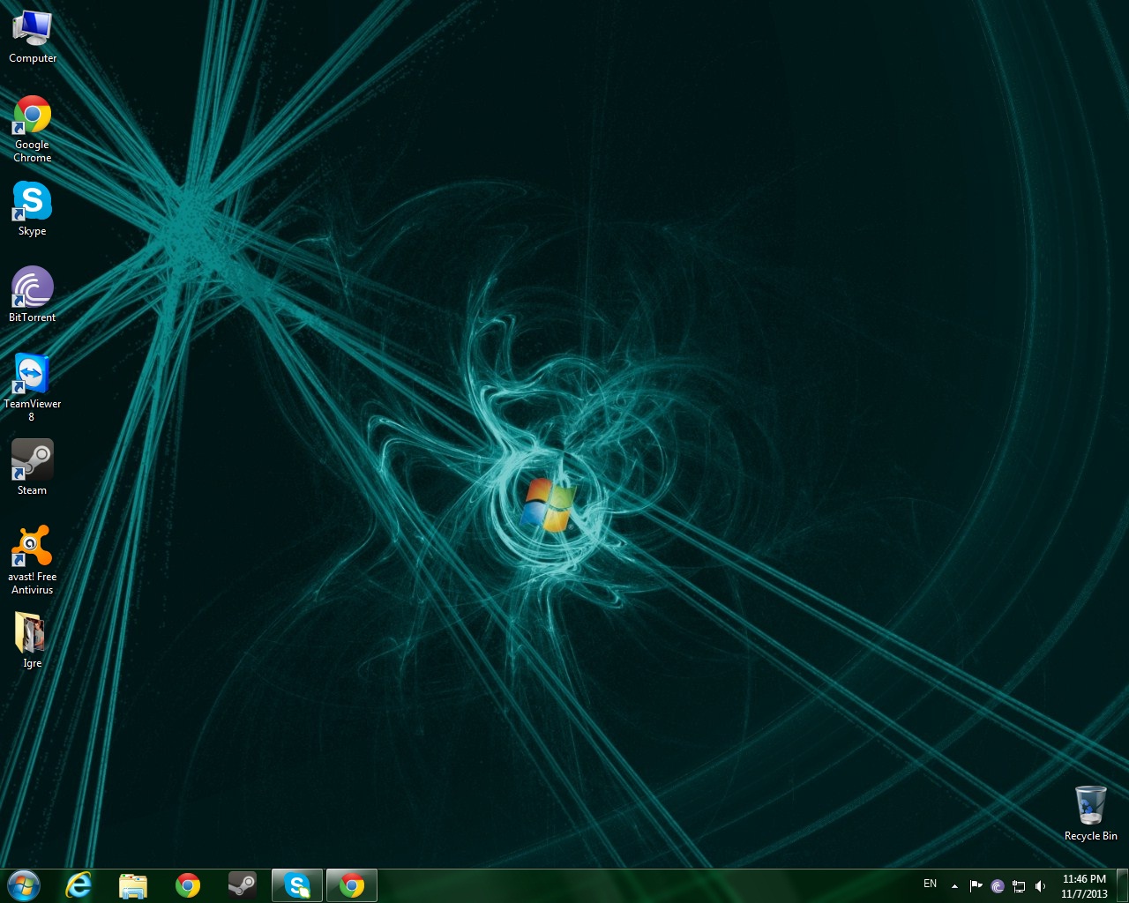This screenshot has width=1129, height=903.
Task: Select the BitTorrent desktop shortcut
Action: 33,295
